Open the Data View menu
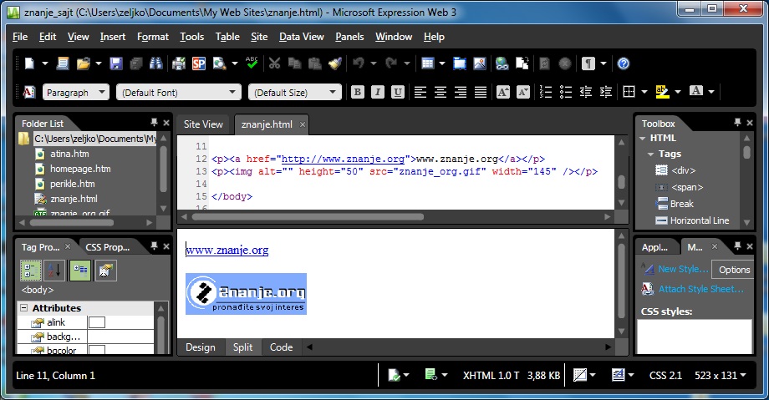Screen dimensions: 769x400 pyautogui.click(x=301, y=37)
